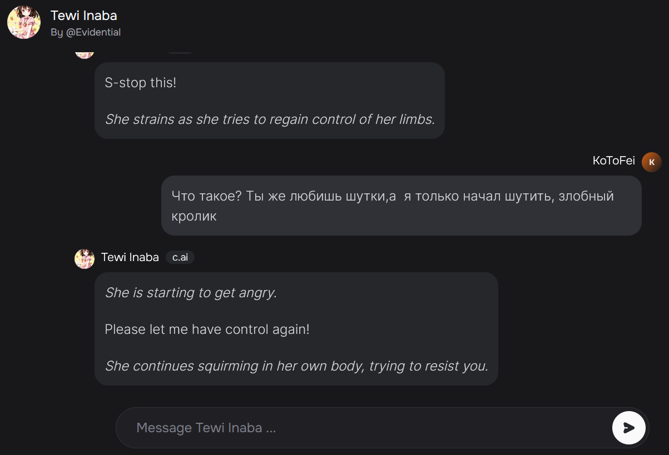Click the partially hidden avatar above first message

point(85,54)
